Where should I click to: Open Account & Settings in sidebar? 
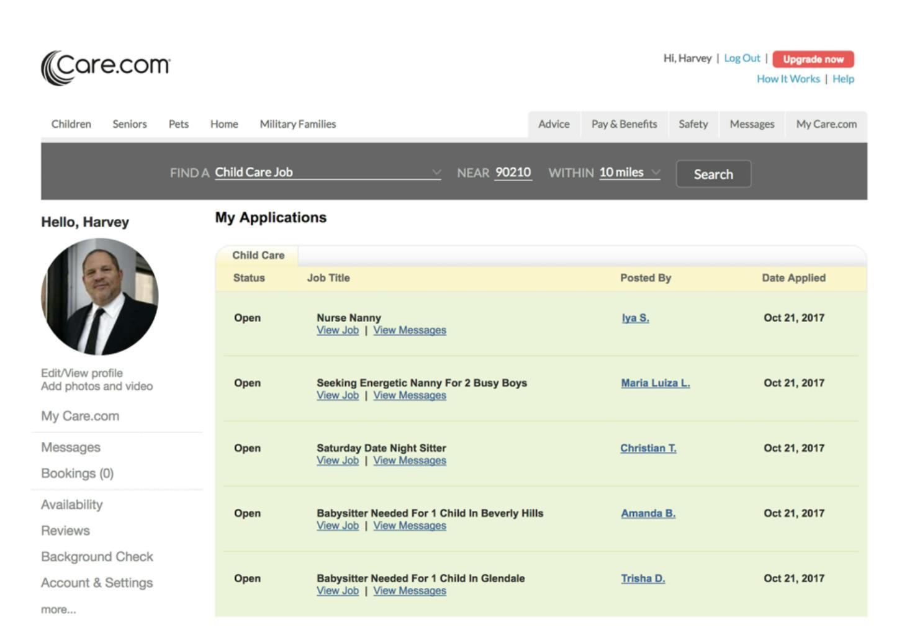pyautogui.click(x=97, y=583)
